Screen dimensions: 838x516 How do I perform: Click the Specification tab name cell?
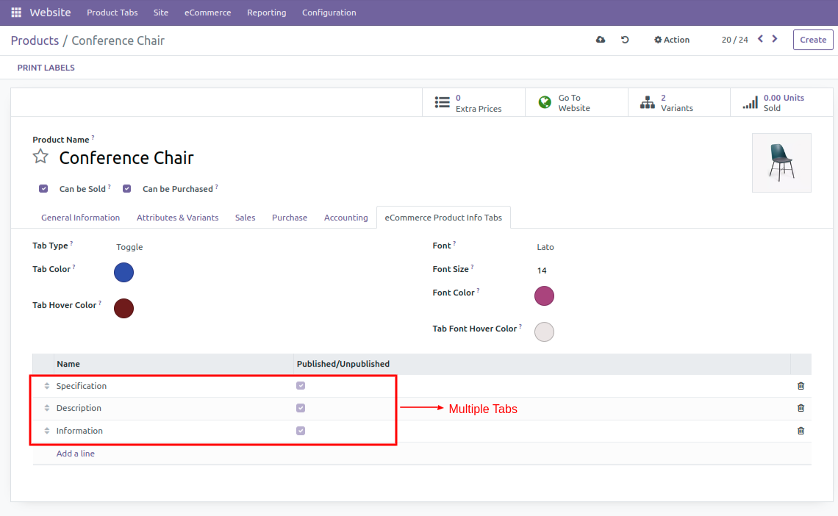(173, 386)
